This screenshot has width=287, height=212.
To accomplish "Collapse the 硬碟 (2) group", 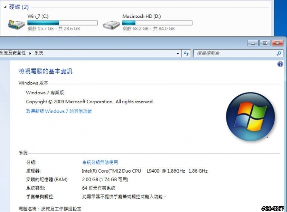I will coord(5,7).
